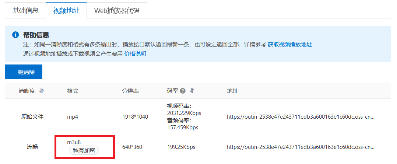Click the 码率 help question mark icon
The width and height of the screenshot is (397, 164).
183,91
